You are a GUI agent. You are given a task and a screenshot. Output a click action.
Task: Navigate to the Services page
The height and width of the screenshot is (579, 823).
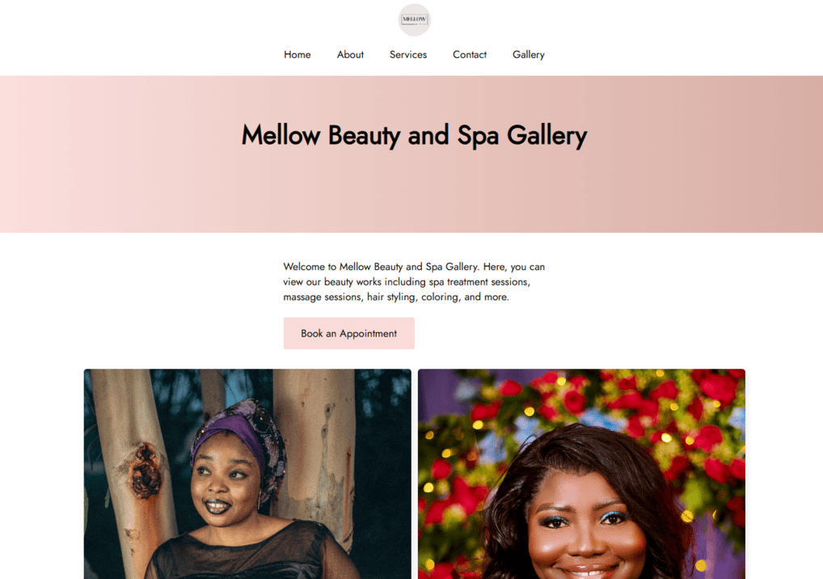point(407,55)
